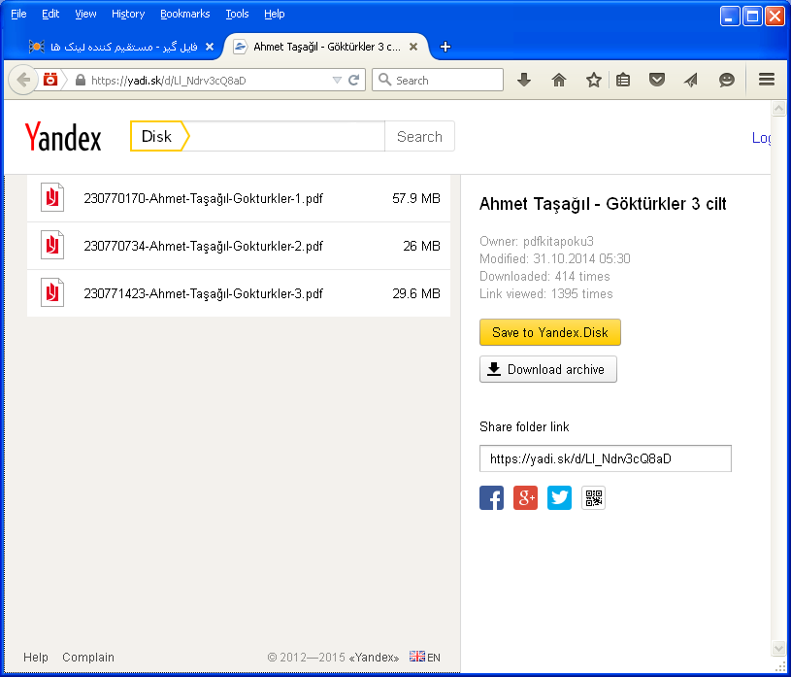This screenshot has width=791, height=677.
Task: Click the browser back arrow button
Action: click(22, 80)
